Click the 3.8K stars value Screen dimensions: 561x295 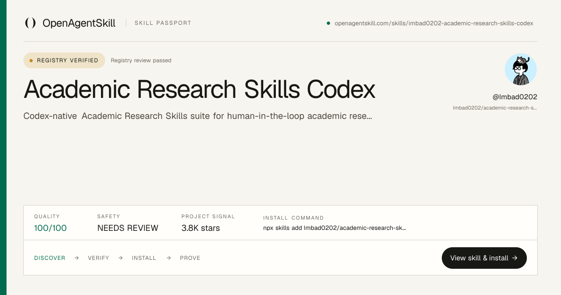click(x=201, y=228)
